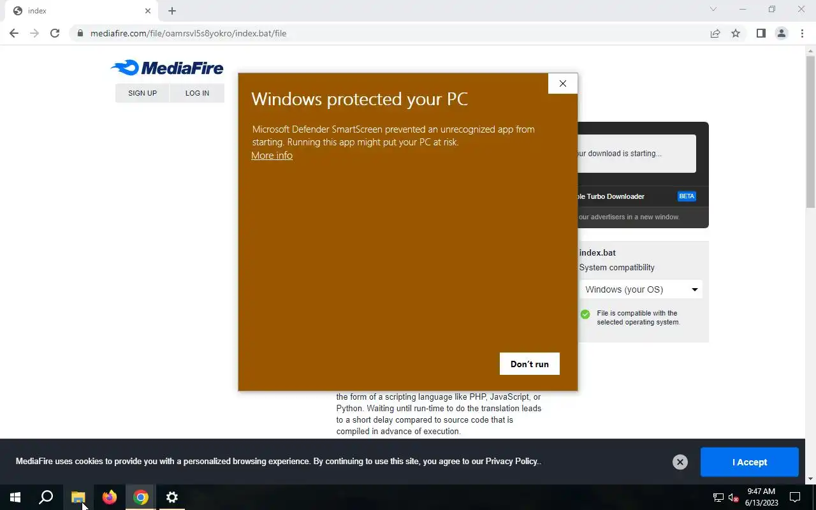Click the muted volume tray icon
Viewport: 816px width, 510px height.
(x=734, y=498)
